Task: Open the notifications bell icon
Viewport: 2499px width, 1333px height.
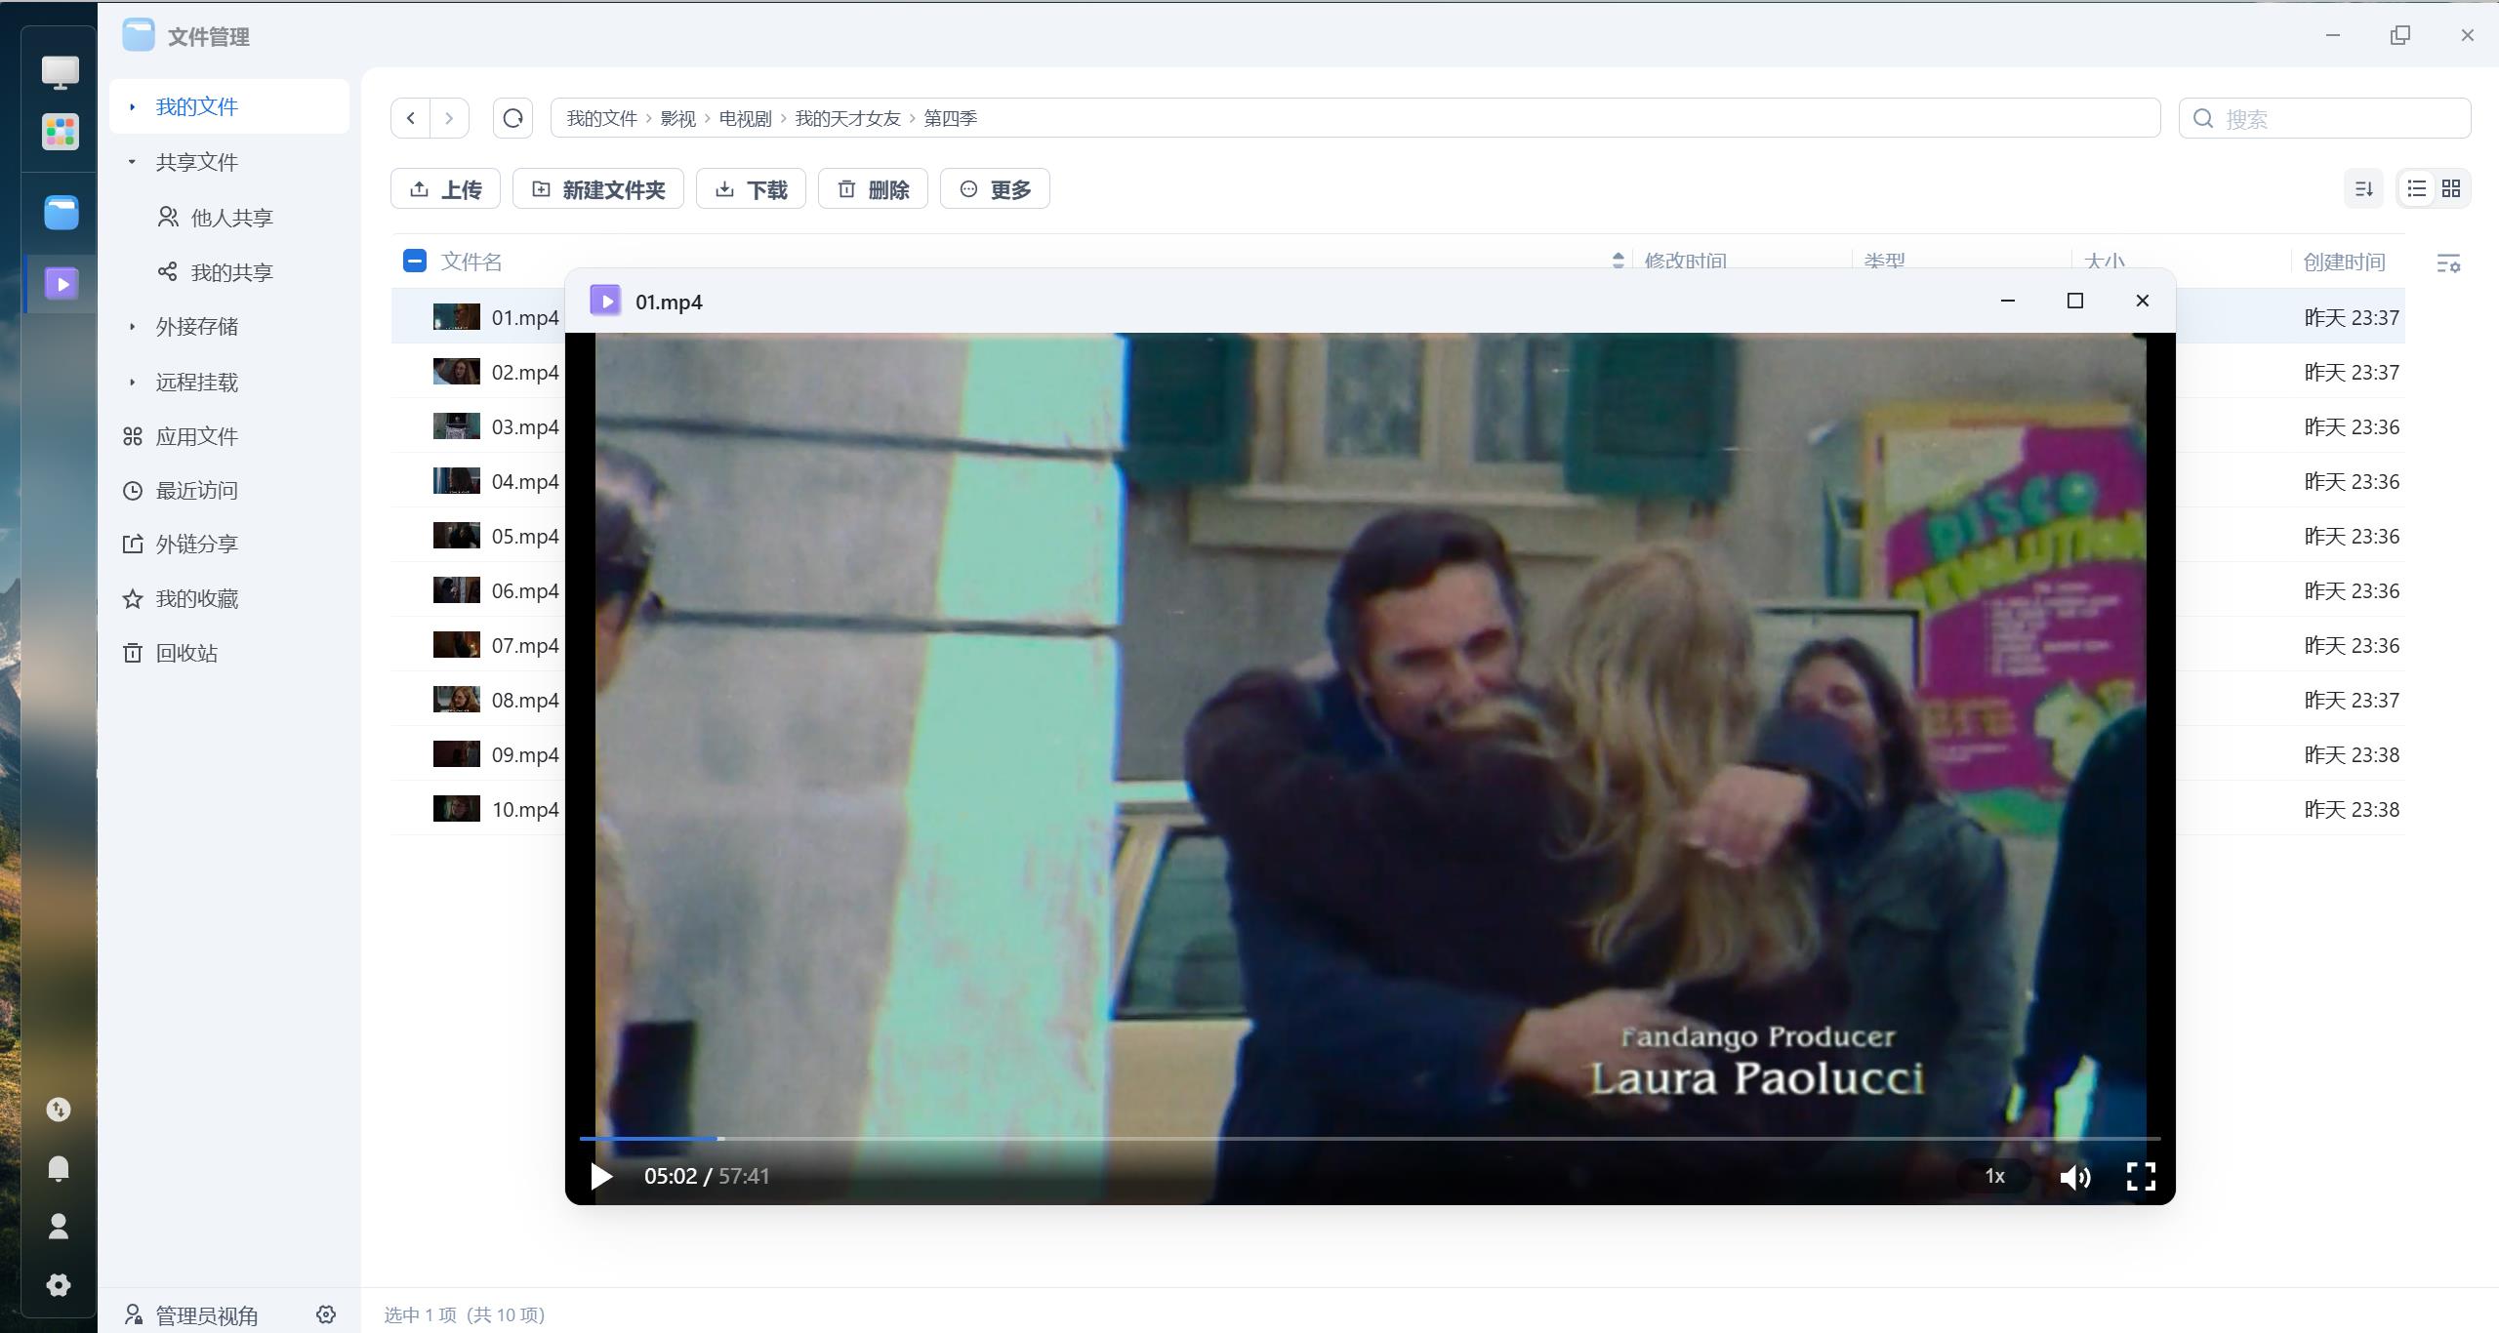Action: [x=59, y=1168]
